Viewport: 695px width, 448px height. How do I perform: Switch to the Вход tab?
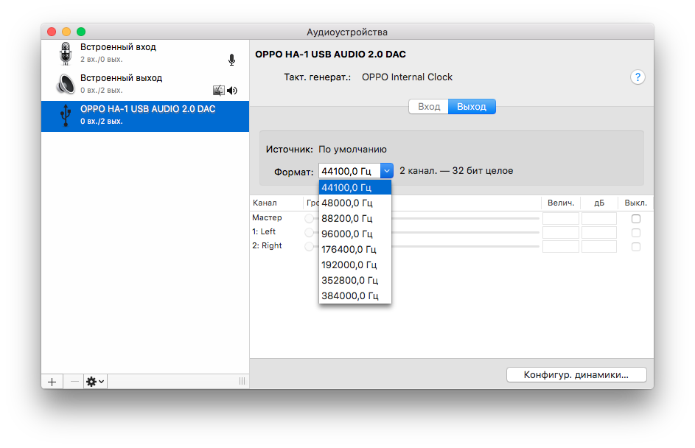coord(429,107)
